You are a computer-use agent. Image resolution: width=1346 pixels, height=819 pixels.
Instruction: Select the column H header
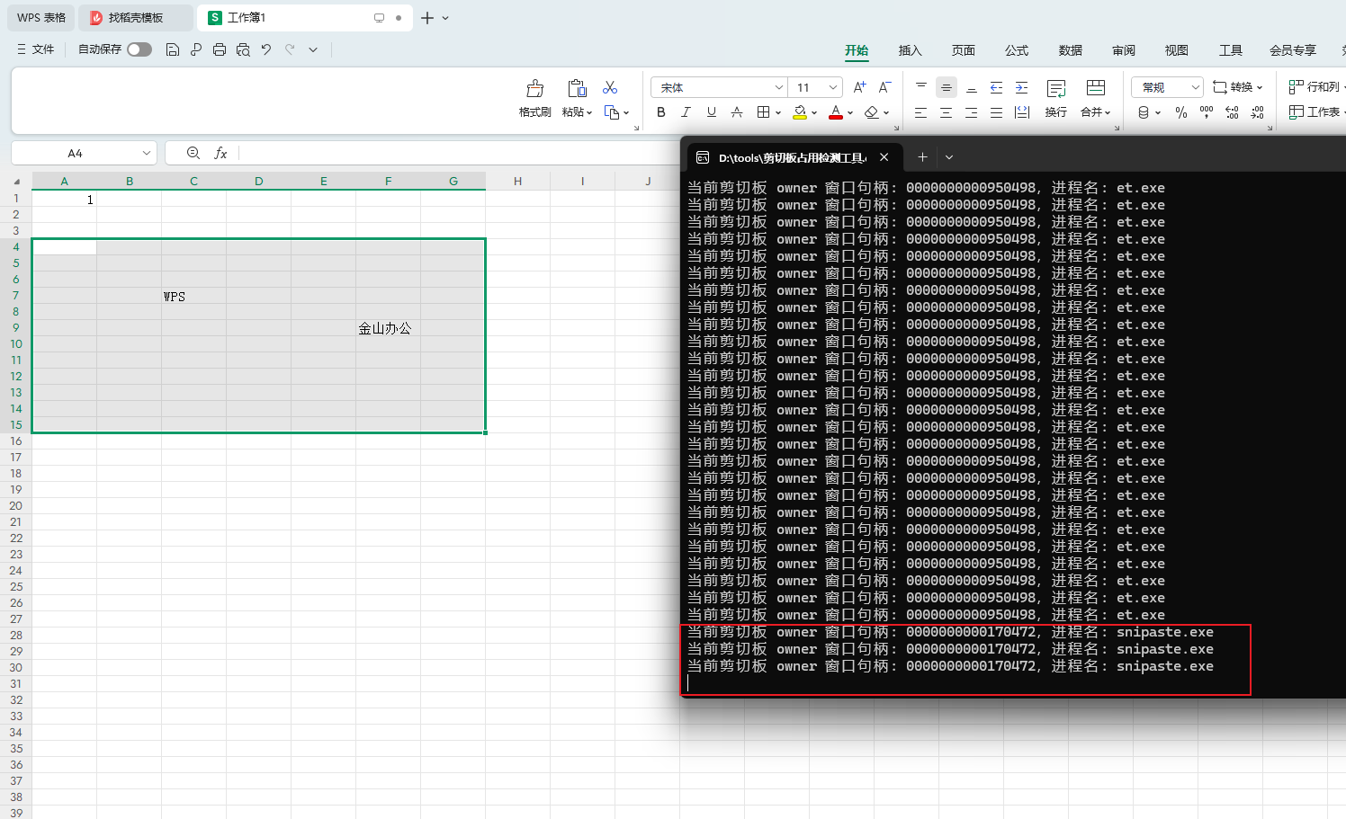point(517,181)
